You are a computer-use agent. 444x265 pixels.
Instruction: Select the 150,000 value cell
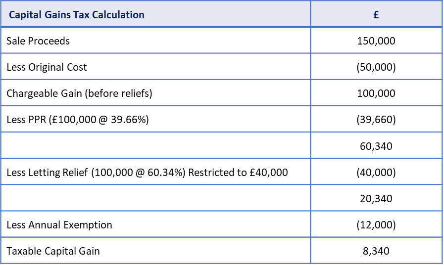[x=376, y=41]
